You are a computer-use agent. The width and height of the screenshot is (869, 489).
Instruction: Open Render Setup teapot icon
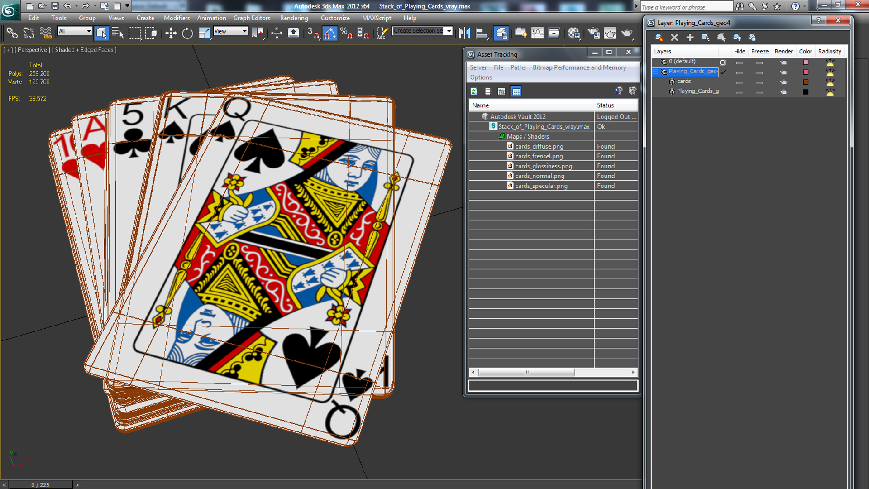593,33
